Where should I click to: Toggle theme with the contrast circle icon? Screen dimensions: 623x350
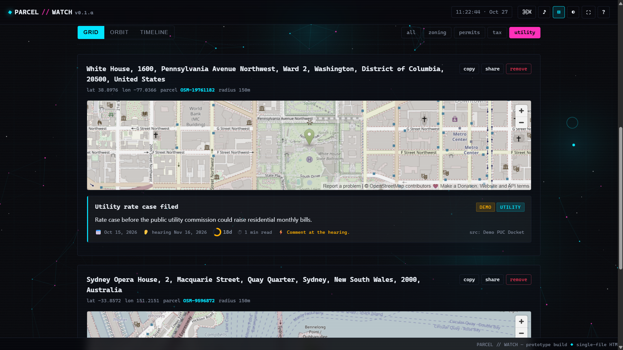[x=573, y=12]
